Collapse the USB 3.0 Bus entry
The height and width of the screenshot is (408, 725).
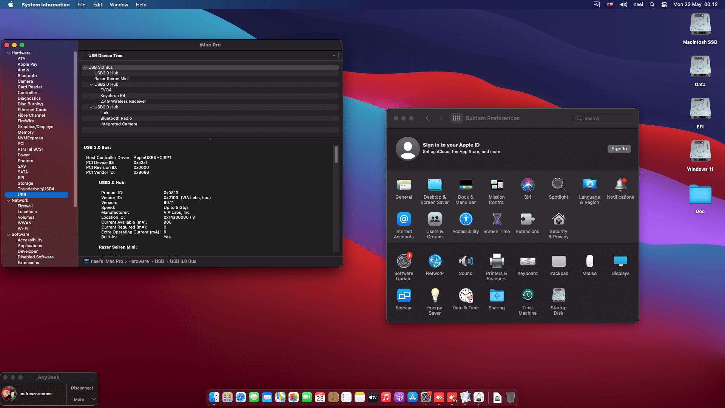click(x=85, y=67)
